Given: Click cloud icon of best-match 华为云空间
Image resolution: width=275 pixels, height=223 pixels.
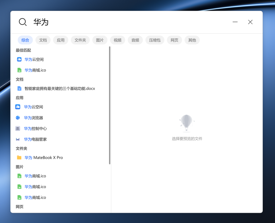Looking at the screenshot, I should 19,59.
